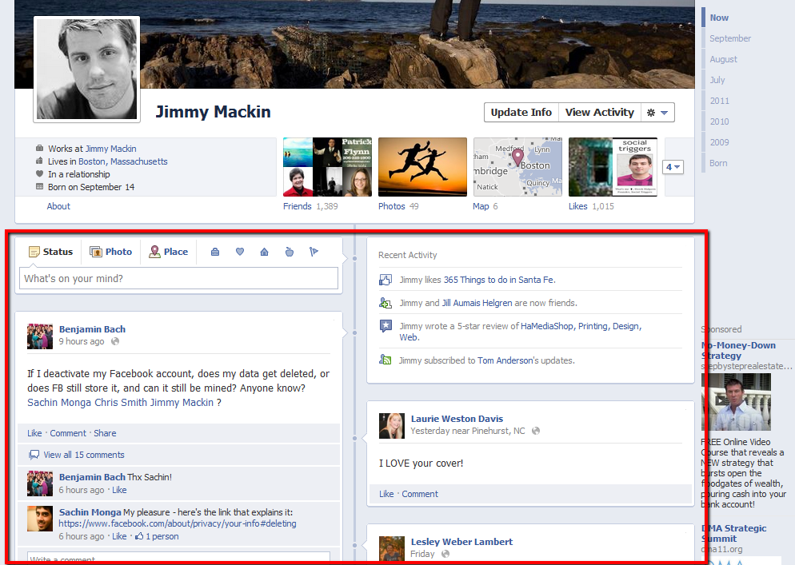This screenshot has height=565, width=795.
Task: Play the sponsored real estate video thumbnail
Action: (x=736, y=402)
